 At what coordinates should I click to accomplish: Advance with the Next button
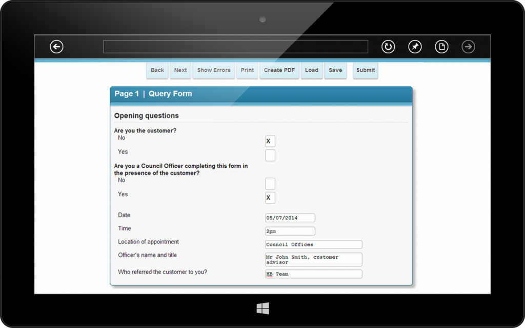click(x=180, y=70)
